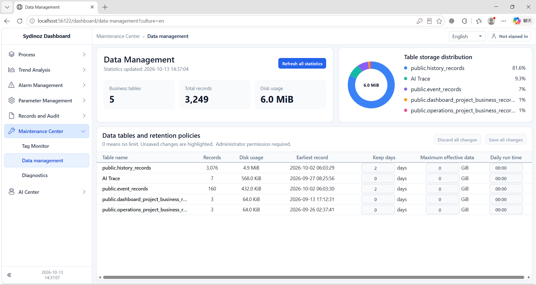The image size is (536, 285).
Task: Open a new browser tab
Action: tap(105, 7)
